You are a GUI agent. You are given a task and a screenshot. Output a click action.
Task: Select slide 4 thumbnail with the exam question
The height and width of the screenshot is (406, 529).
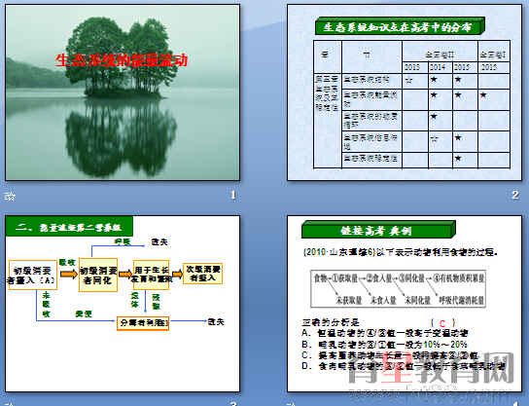[x=405, y=304]
